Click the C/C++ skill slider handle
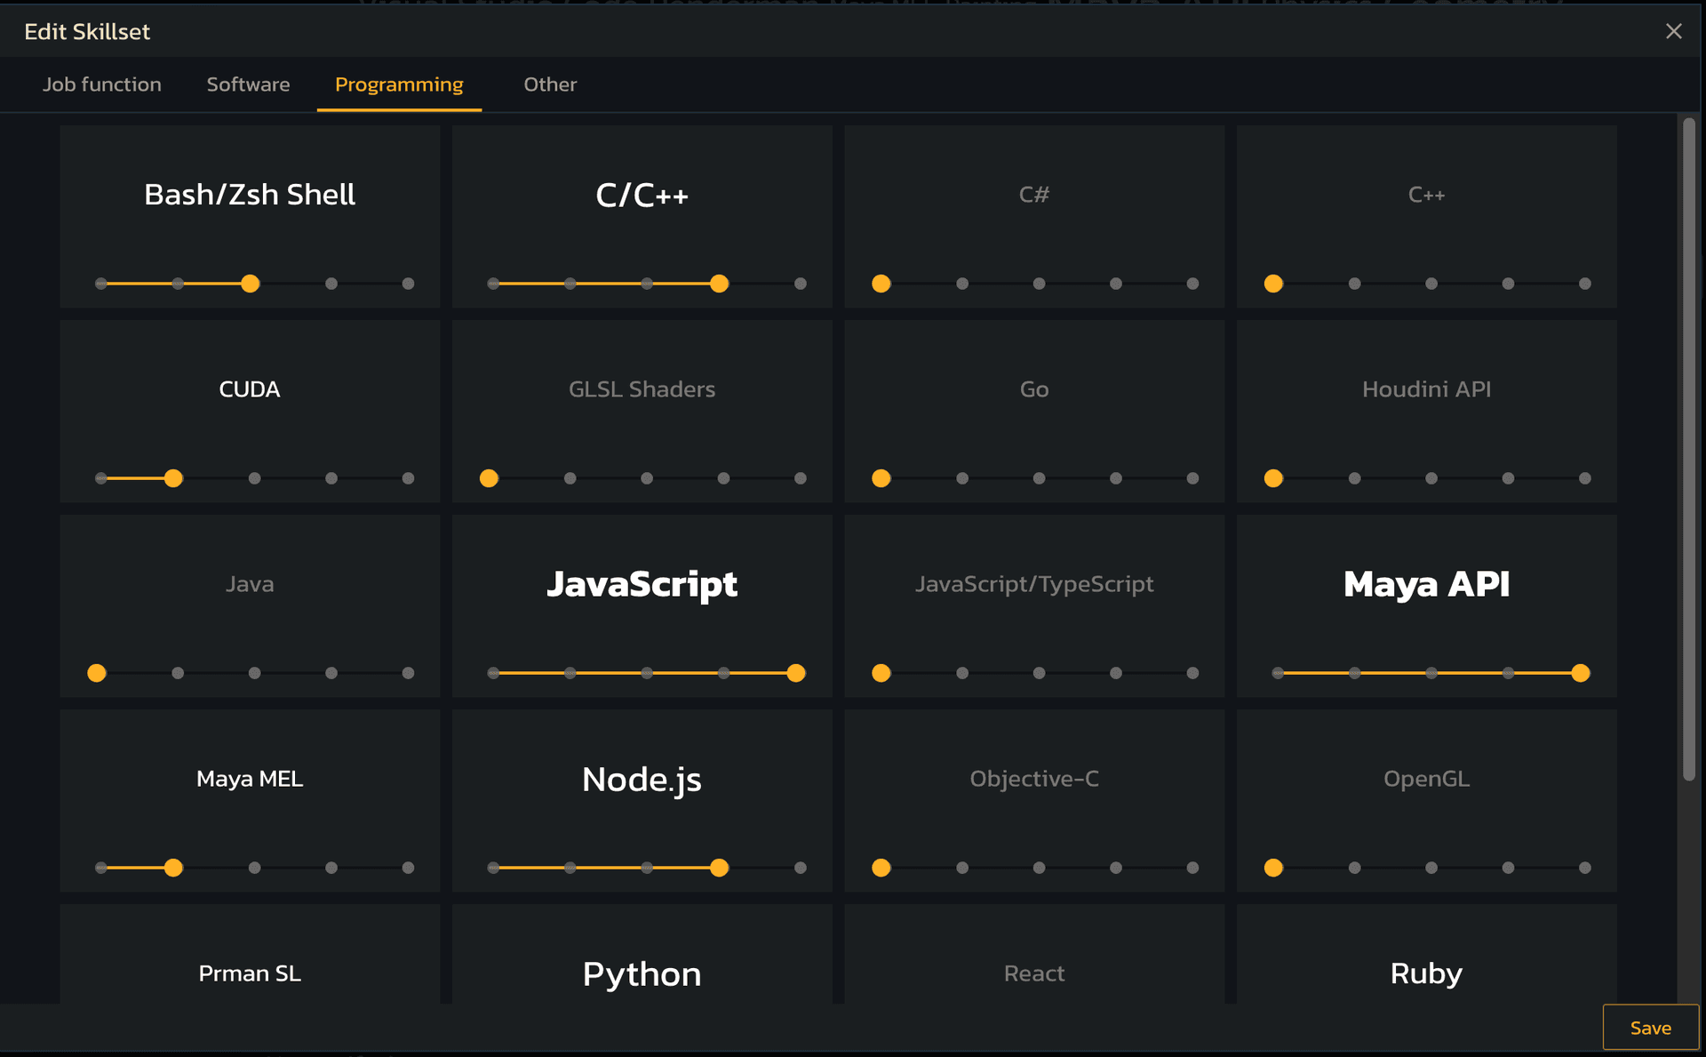The width and height of the screenshot is (1706, 1057). click(x=720, y=284)
